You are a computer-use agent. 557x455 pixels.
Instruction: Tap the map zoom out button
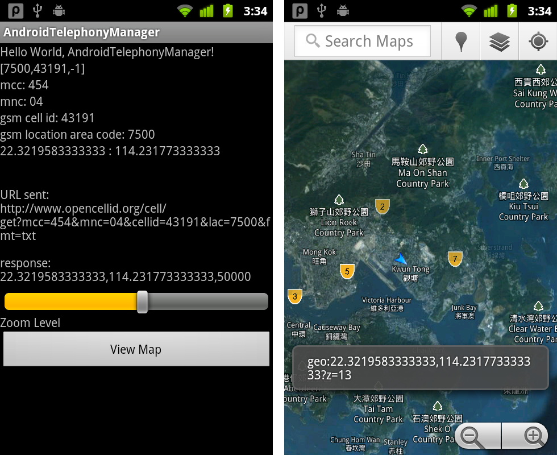tap(477, 436)
